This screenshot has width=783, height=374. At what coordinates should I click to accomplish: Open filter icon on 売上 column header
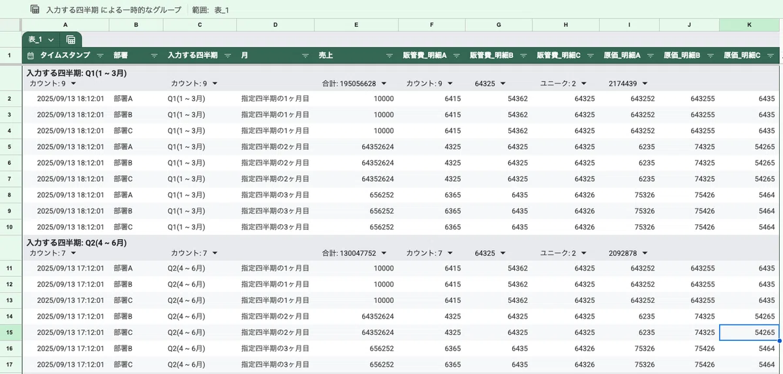pos(389,55)
